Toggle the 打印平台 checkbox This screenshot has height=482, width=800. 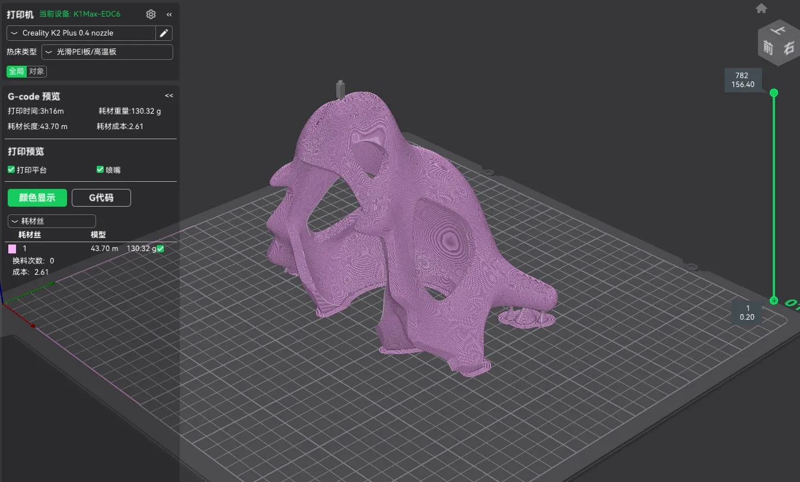pos(11,170)
